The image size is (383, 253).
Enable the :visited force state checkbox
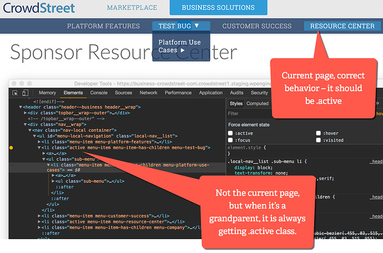point(318,140)
